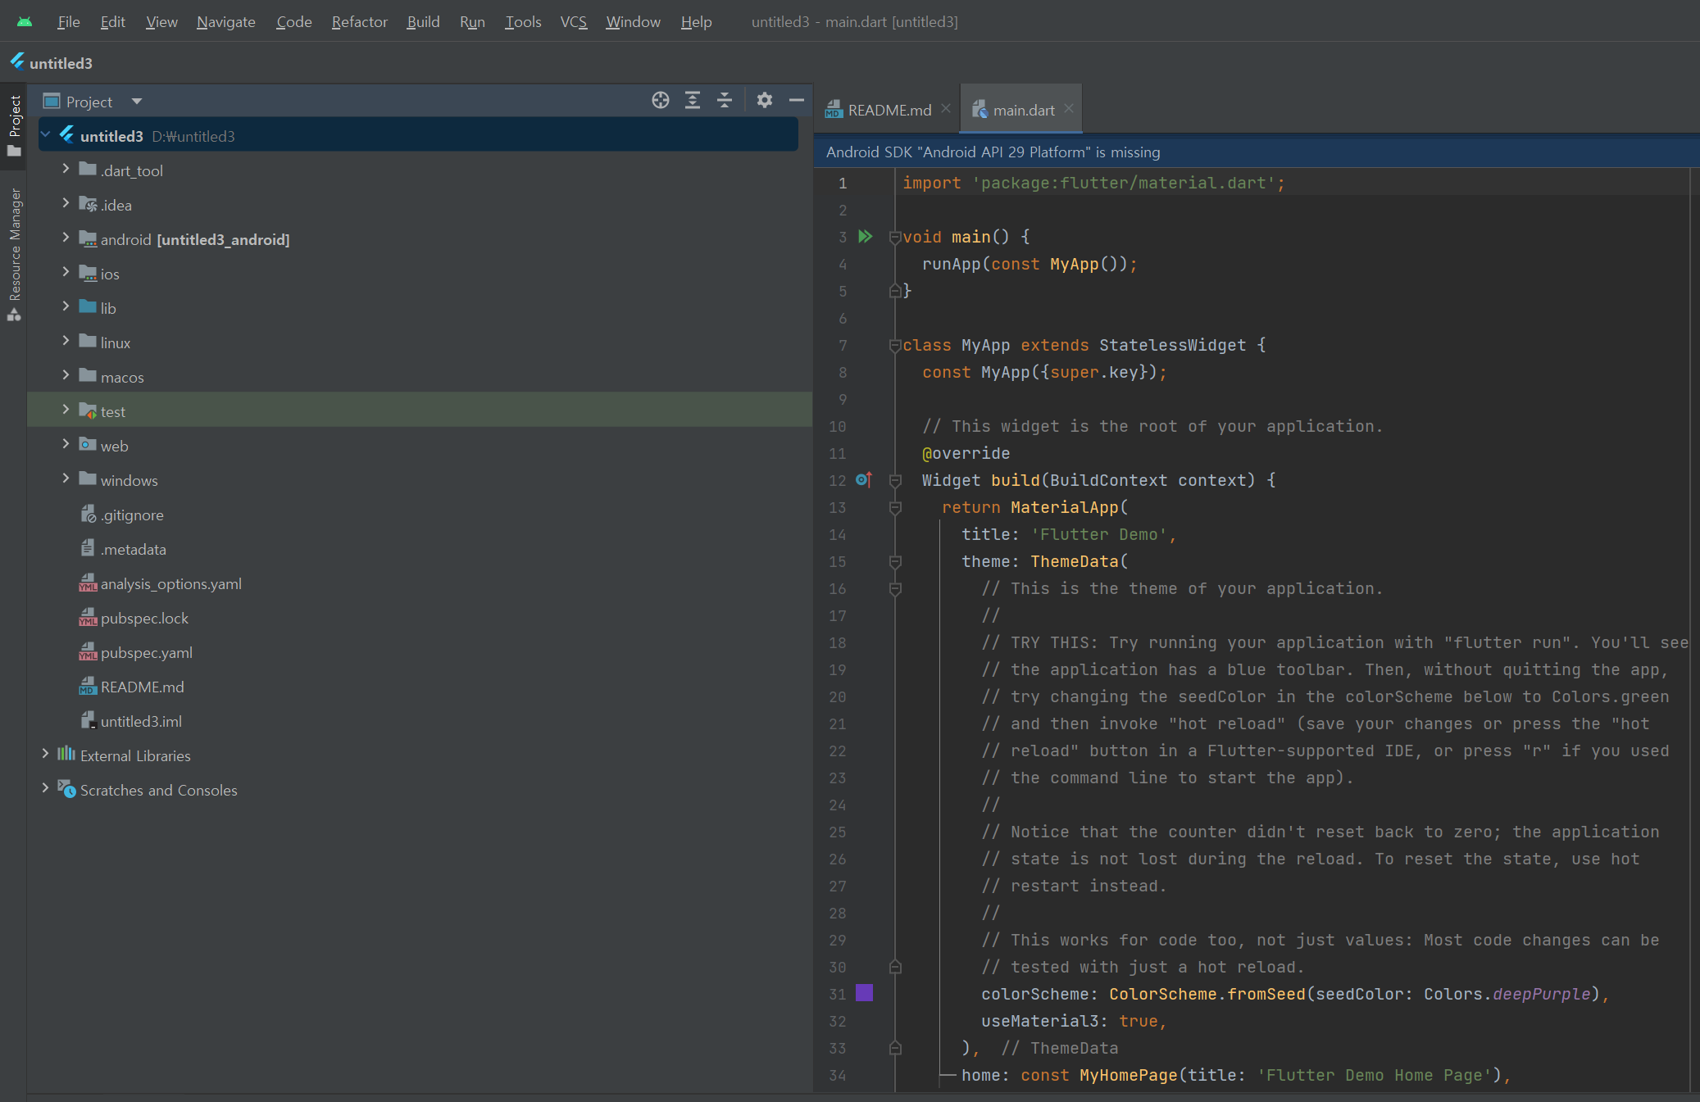Open the Refactor menu
The height and width of the screenshot is (1102, 1700).
359,22
